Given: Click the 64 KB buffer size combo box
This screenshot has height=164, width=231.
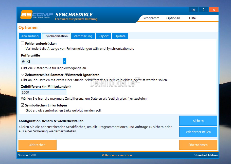Looking at the screenshot, I should pos(43,61).
